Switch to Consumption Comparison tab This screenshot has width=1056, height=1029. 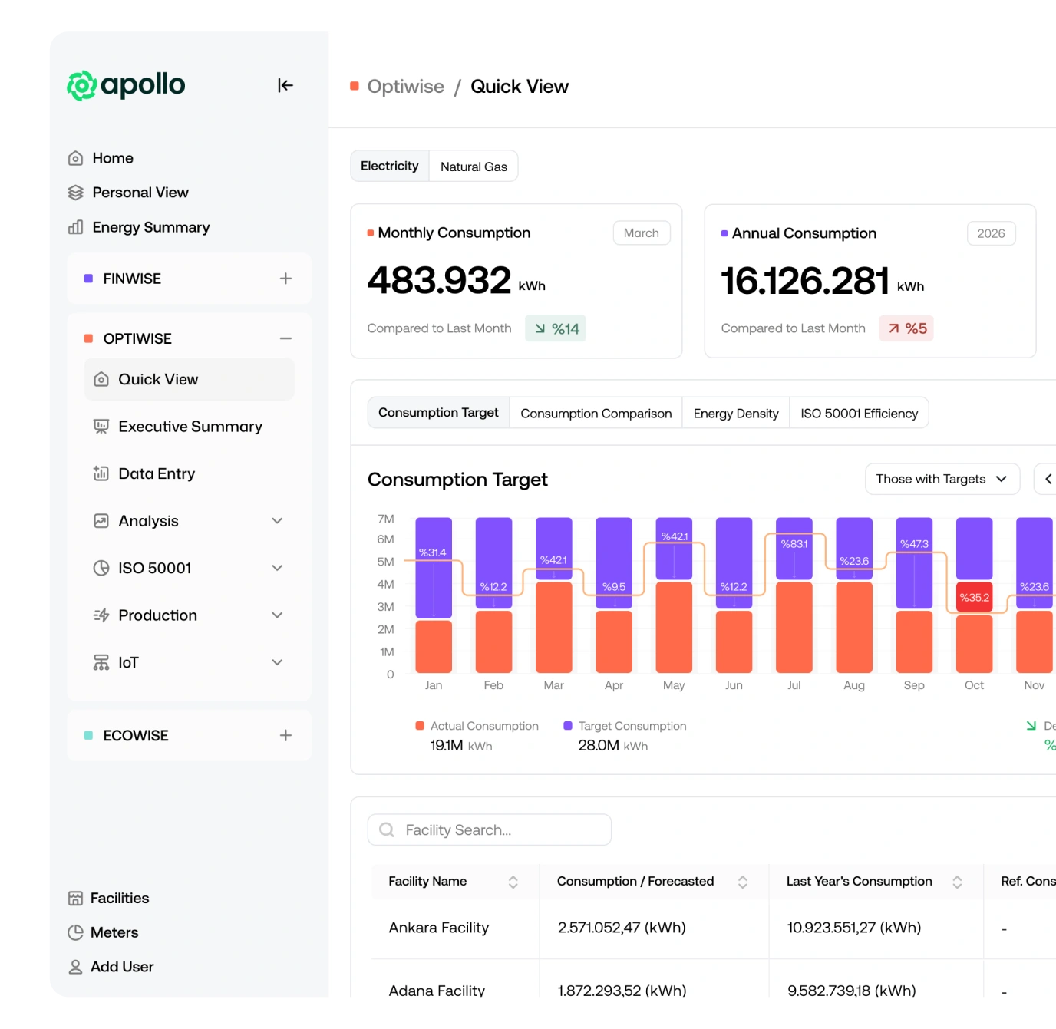click(596, 413)
